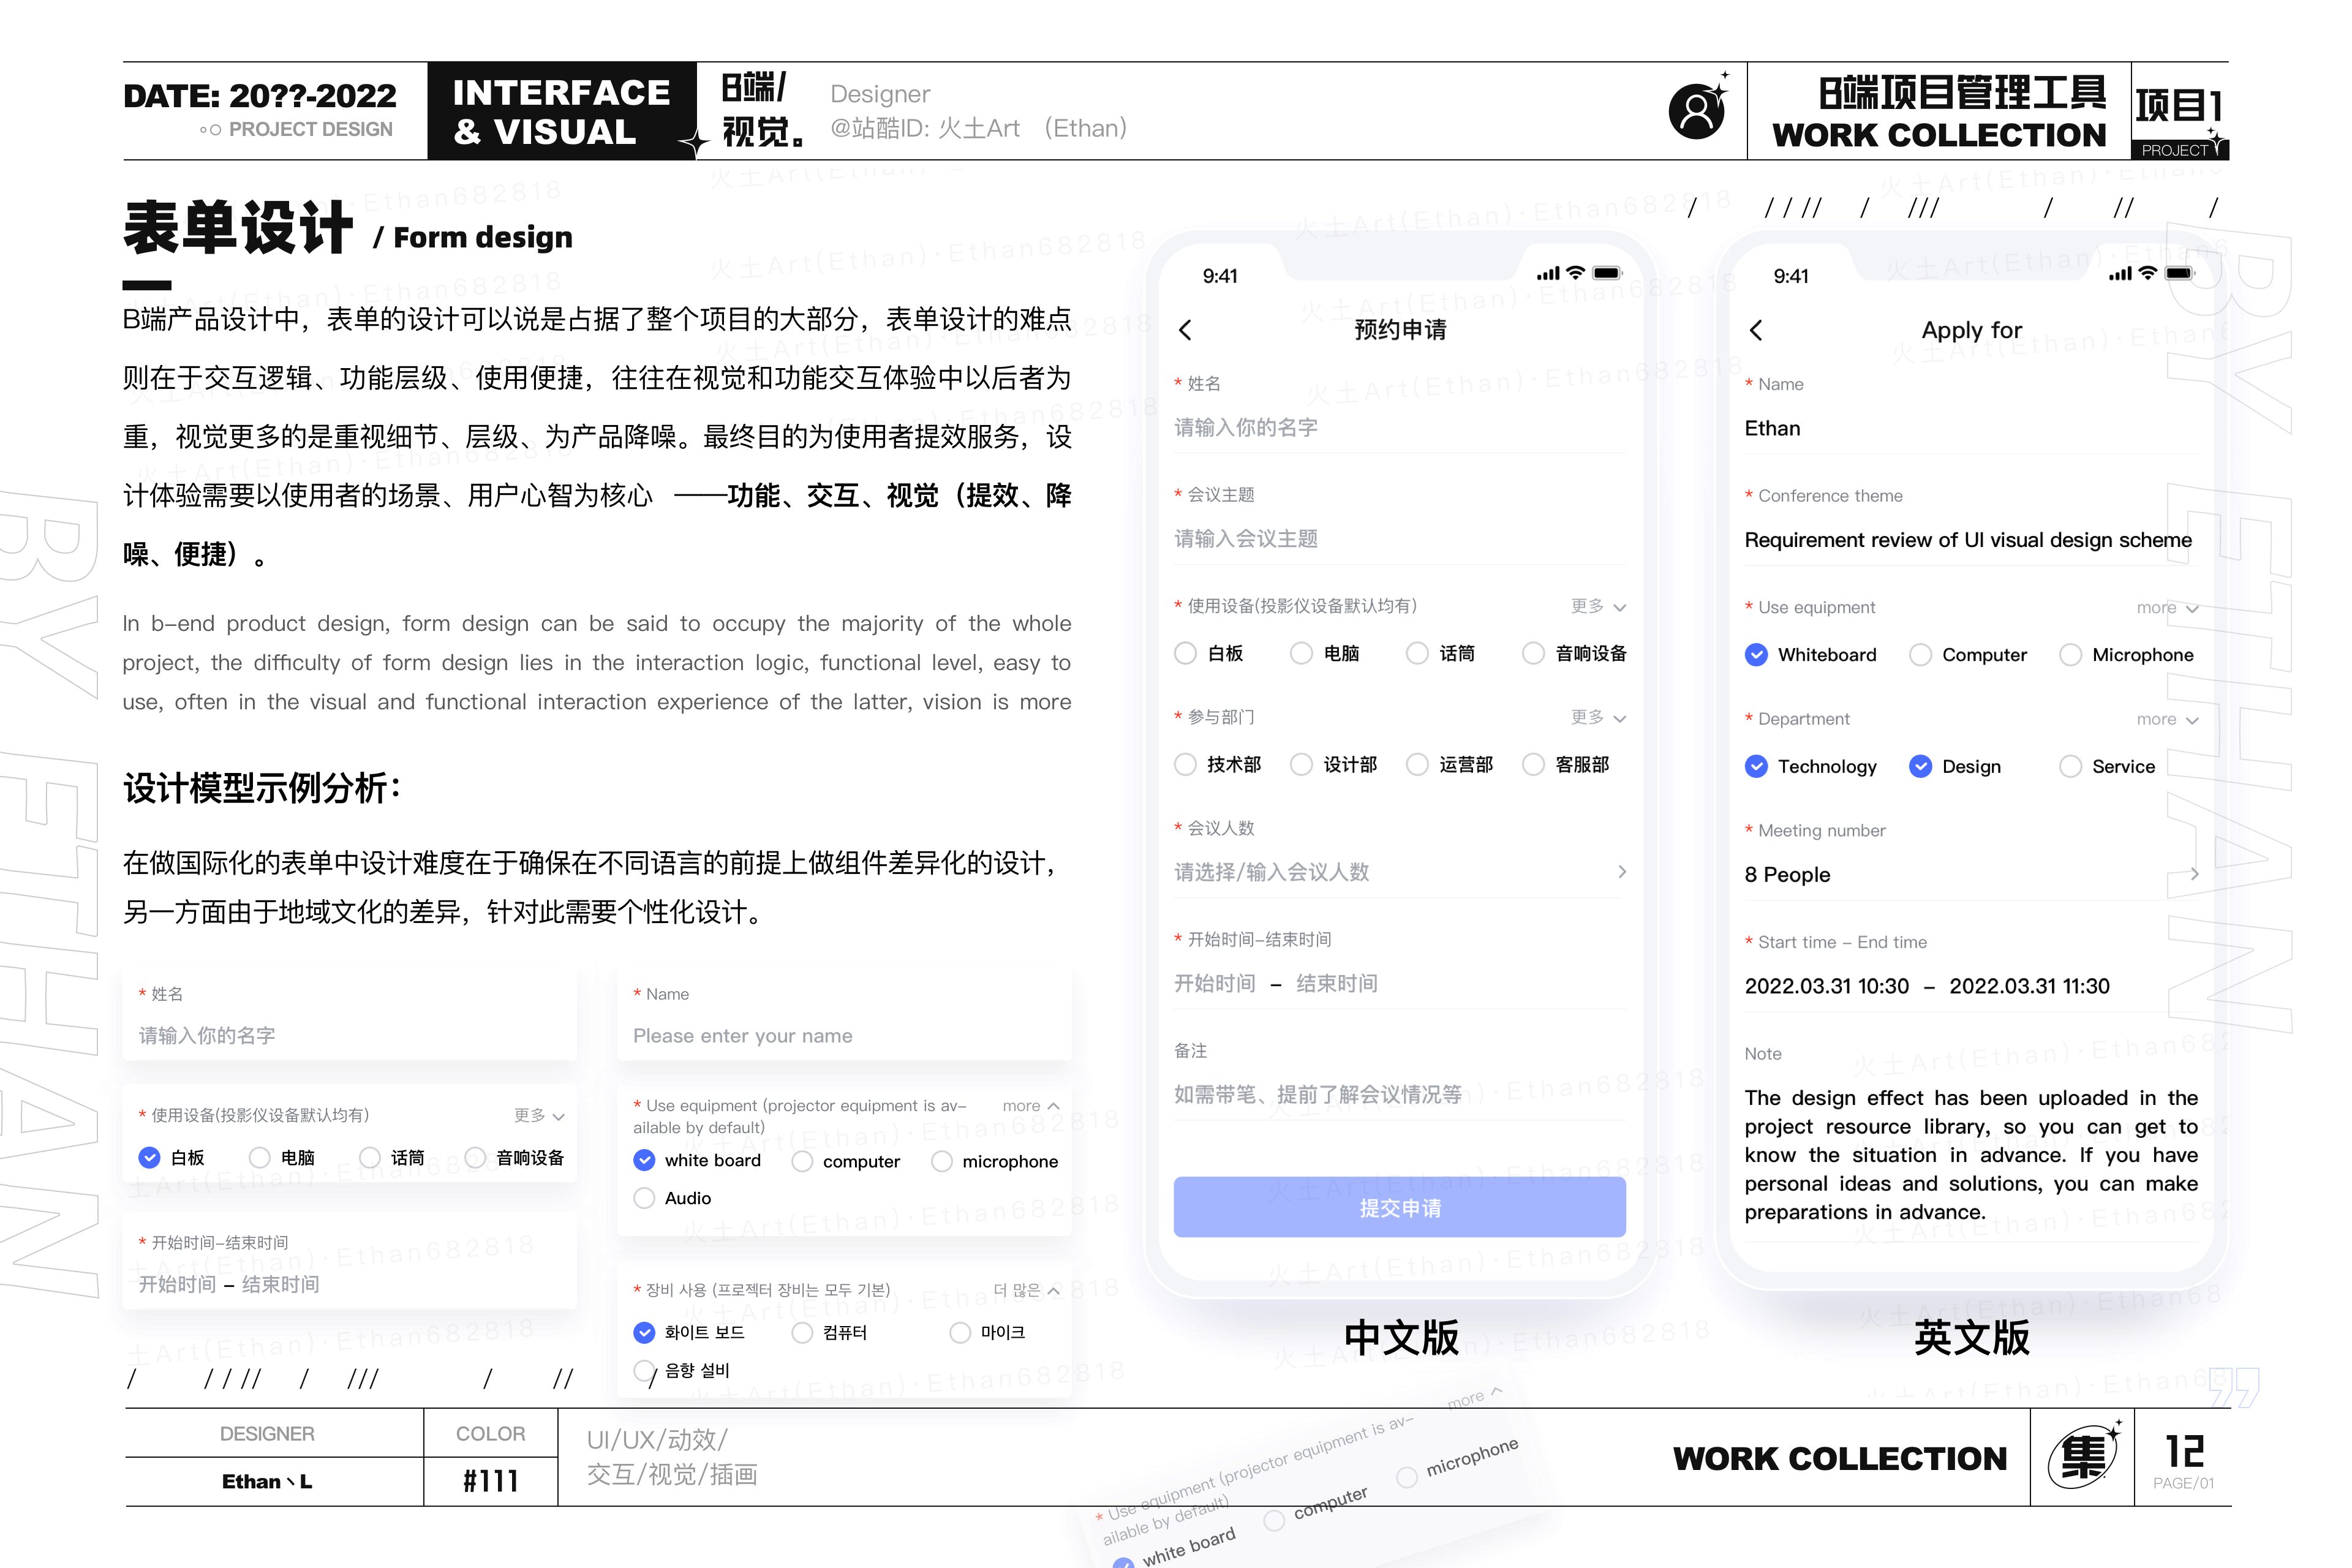Click 结束时间 placeholder in phone form
2352x1568 pixels.
point(1337,984)
